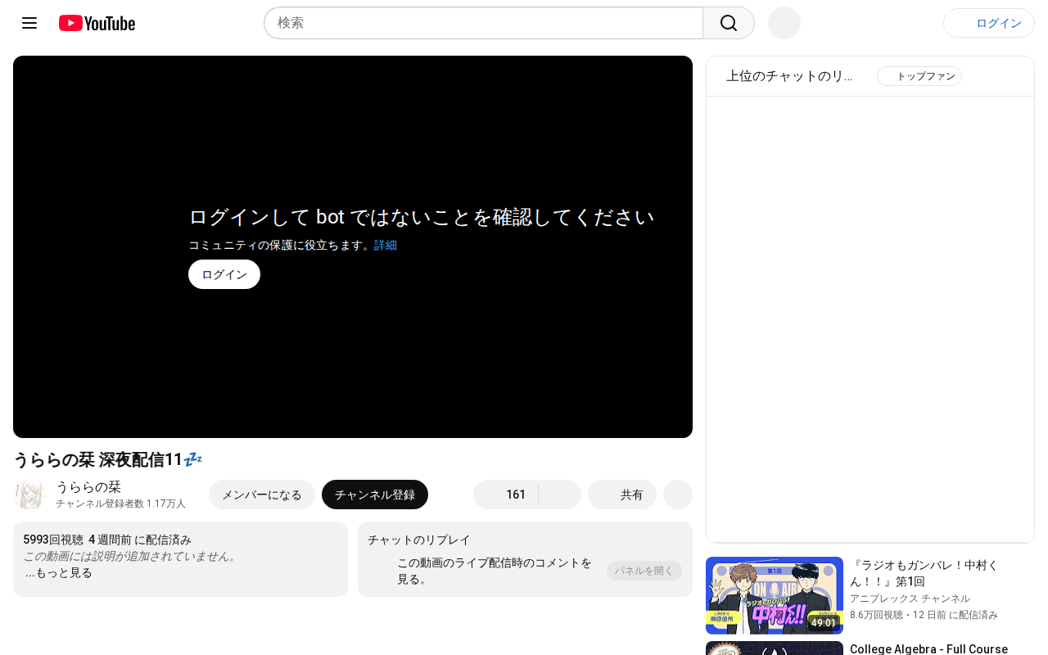The width and height of the screenshot is (1048, 655).
Task: Click the 共有 share button
Action: click(622, 495)
